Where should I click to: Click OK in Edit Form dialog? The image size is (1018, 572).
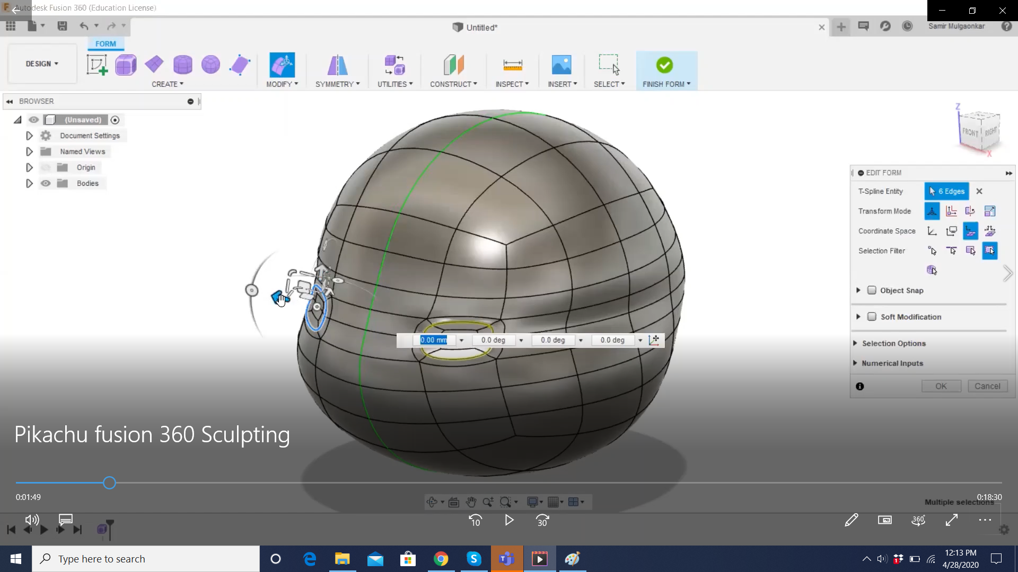click(941, 386)
